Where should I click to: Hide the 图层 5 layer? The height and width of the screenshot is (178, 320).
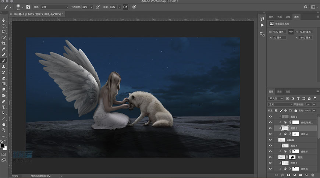[x=270, y=128]
